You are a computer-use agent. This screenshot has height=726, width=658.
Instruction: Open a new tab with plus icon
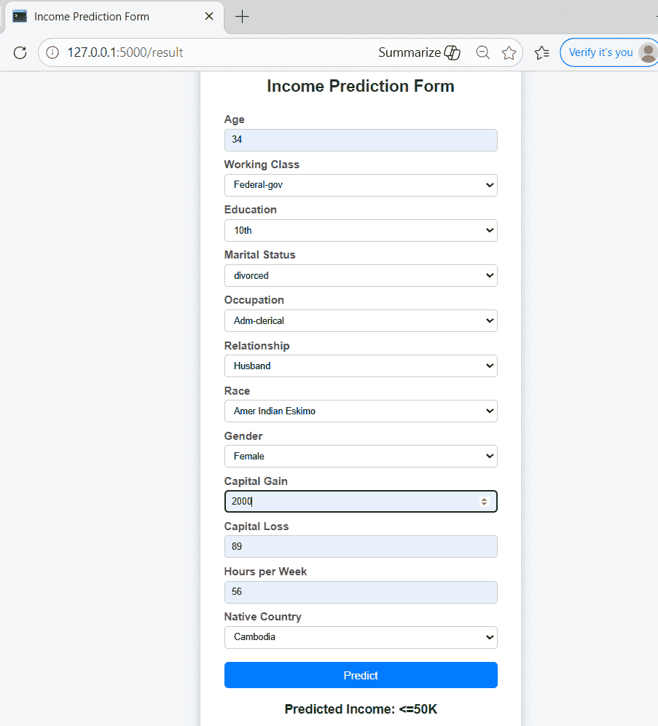242,17
